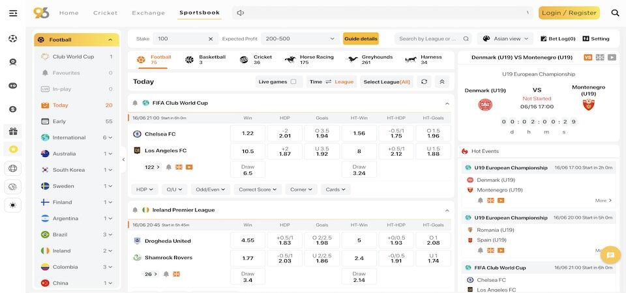The image size is (626, 293).
Task: Click the Login / Register button
Action: point(569,13)
